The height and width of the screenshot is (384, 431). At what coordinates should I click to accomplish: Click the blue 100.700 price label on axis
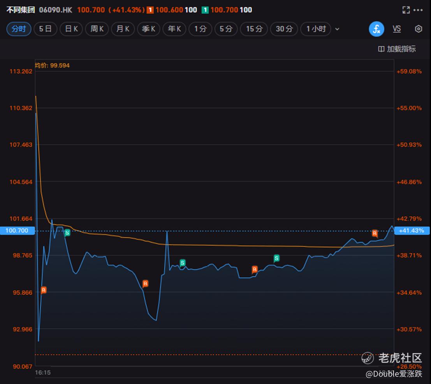pos(18,231)
